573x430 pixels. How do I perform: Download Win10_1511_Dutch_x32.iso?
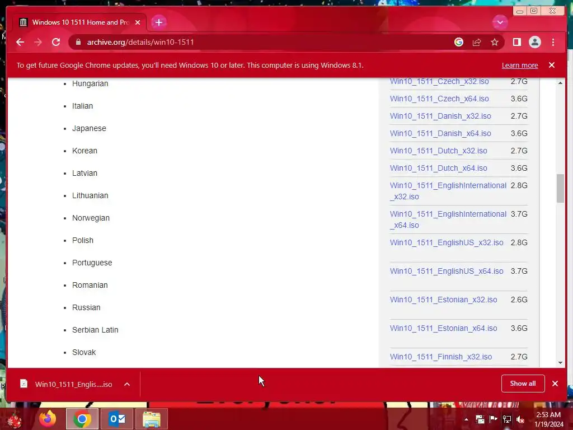pos(438,151)
